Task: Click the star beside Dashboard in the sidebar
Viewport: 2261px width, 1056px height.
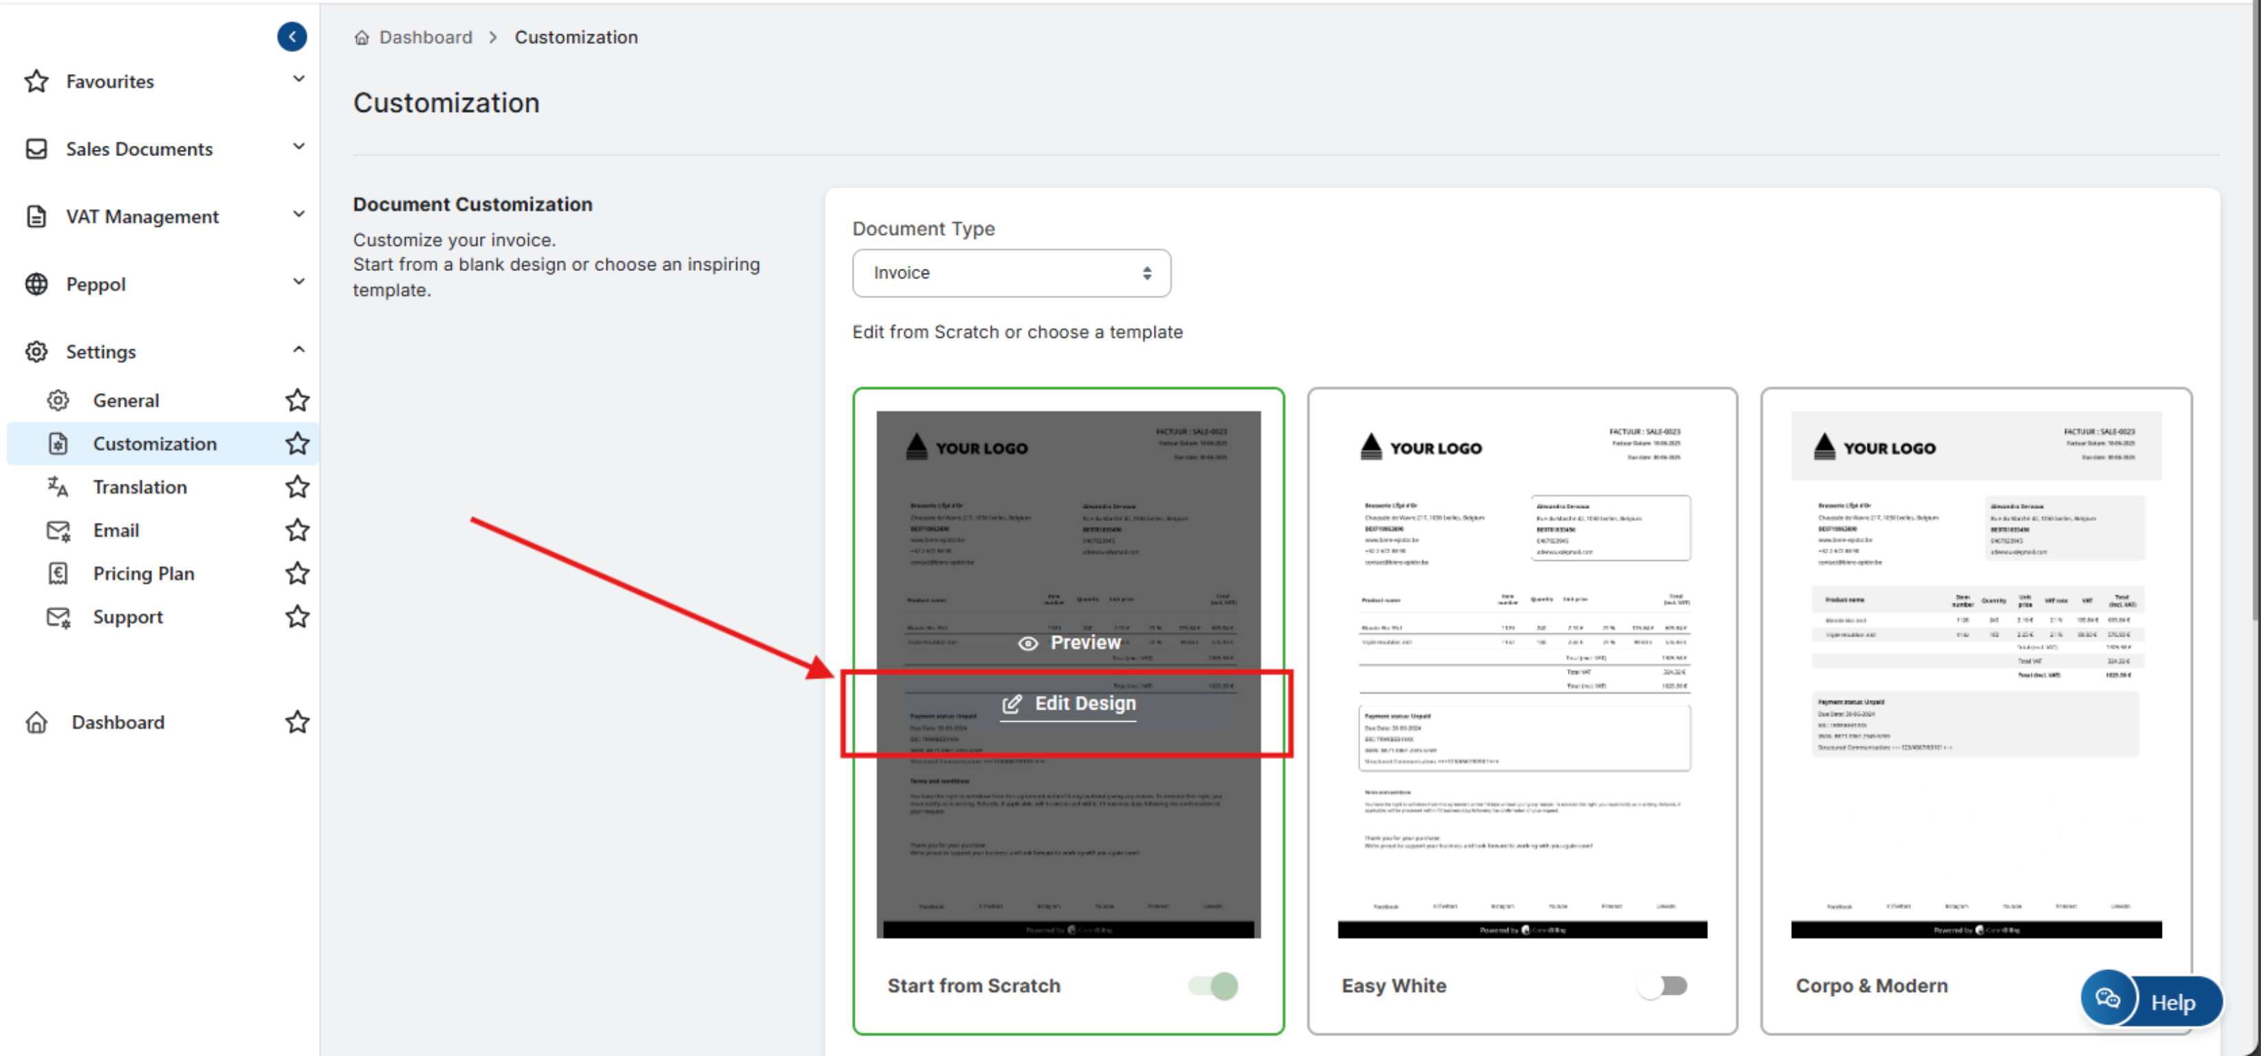Action: [x=298, y=722]
